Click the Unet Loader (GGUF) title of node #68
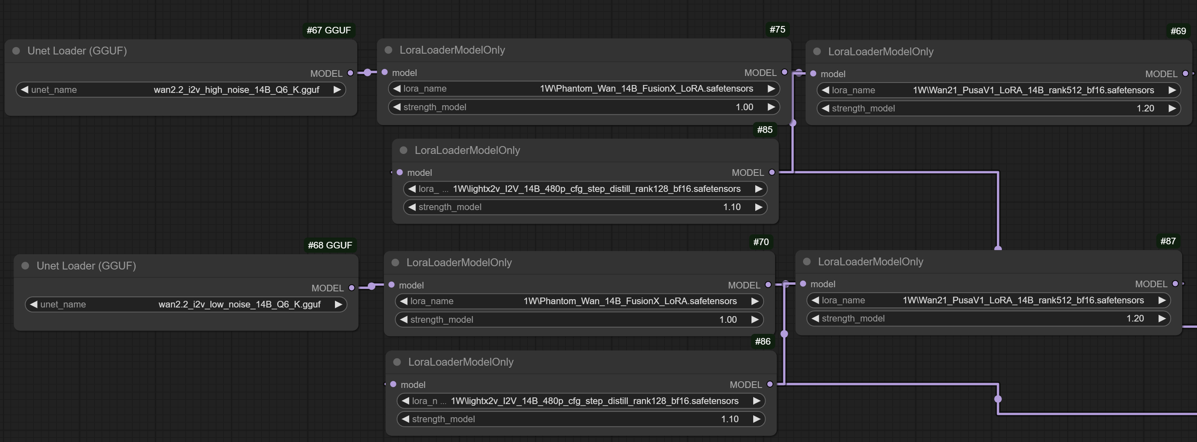This screenshot has height=442, width=1197. [x=87, y=265]
